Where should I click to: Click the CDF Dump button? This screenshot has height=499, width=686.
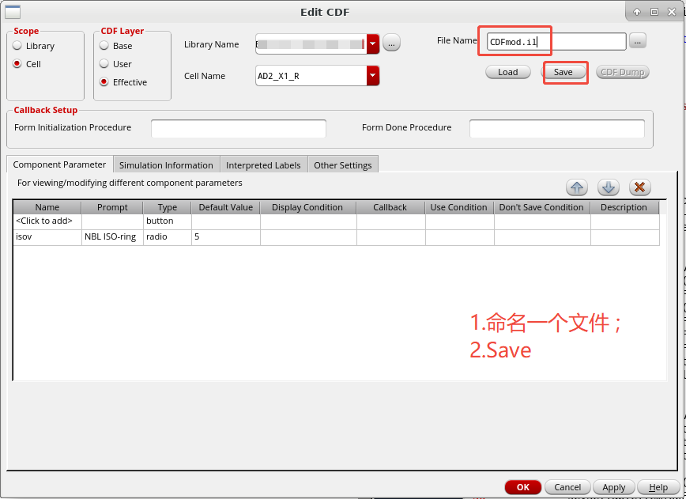point(623,72)
